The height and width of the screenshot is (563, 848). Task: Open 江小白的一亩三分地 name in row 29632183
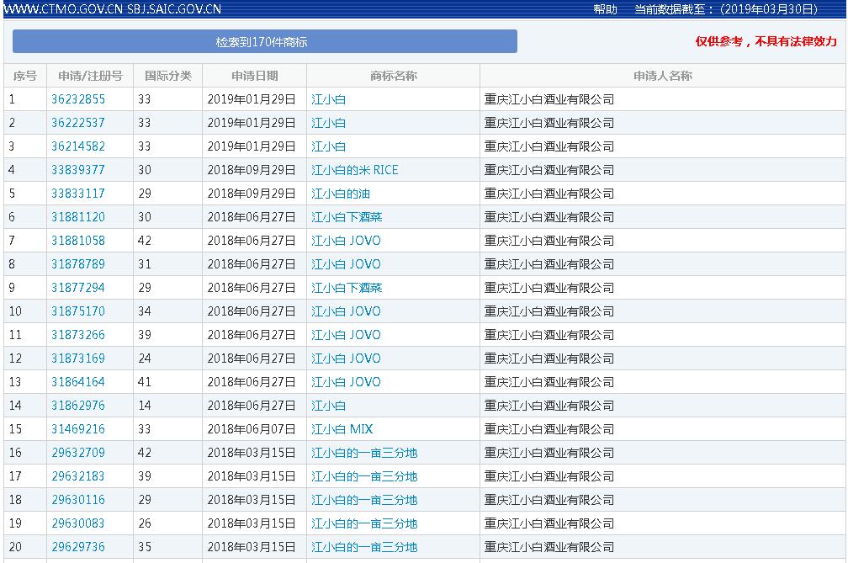click(364, 476)
